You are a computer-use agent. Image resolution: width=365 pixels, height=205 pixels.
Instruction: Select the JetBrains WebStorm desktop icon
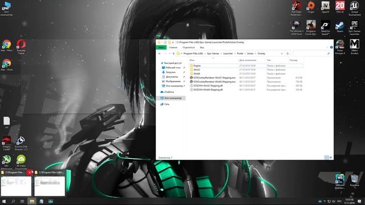340,182
